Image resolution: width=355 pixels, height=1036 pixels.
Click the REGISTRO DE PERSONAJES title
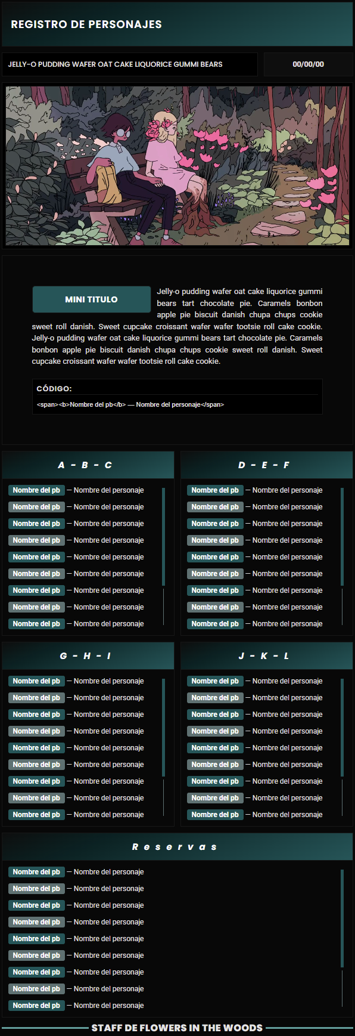[86, 24]
